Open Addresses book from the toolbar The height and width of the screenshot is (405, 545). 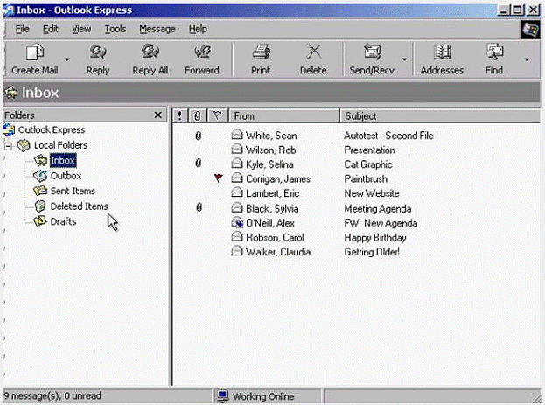(442, 58)
